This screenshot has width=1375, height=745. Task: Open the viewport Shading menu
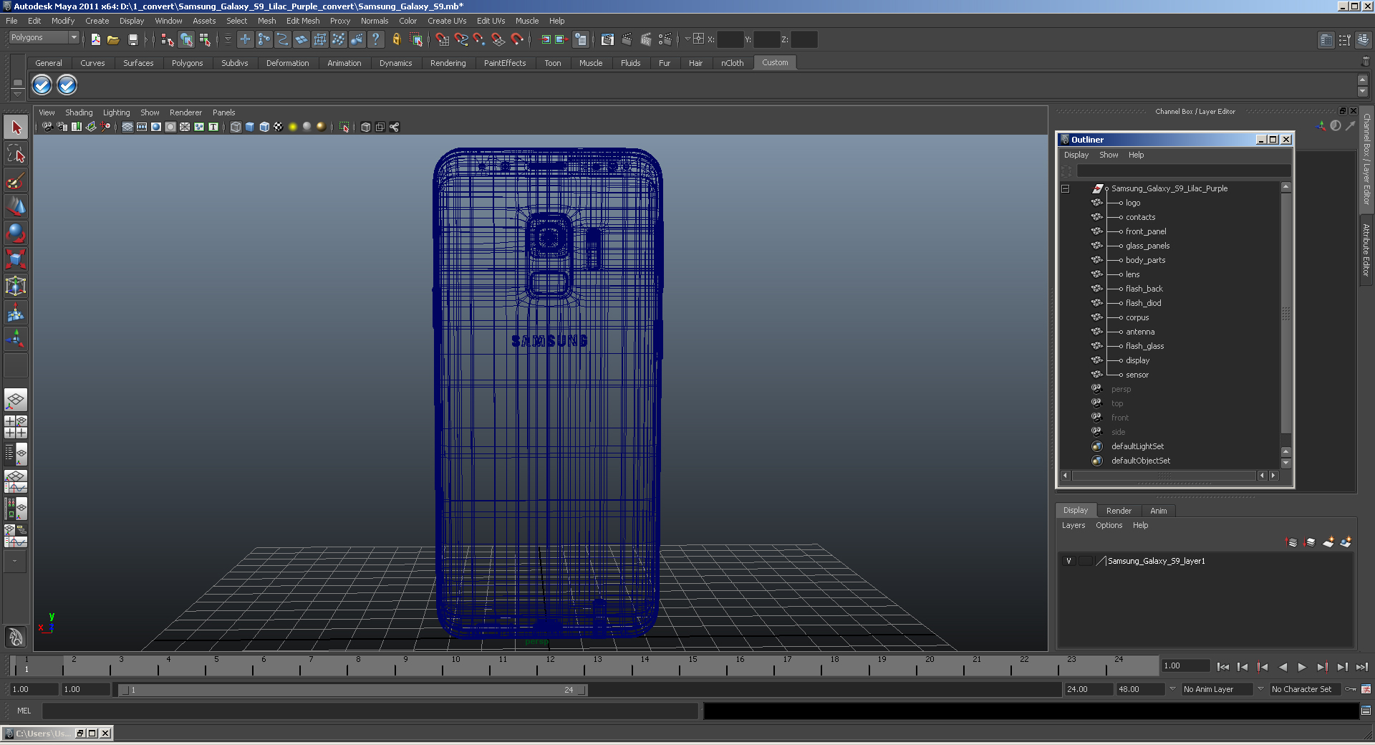click(79, 112)
